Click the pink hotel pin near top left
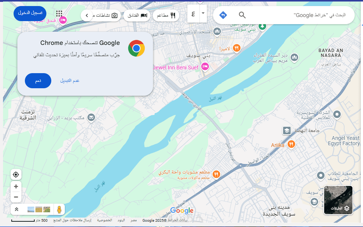The width and height of the screenshot is (363, 227). click(63, 20)
